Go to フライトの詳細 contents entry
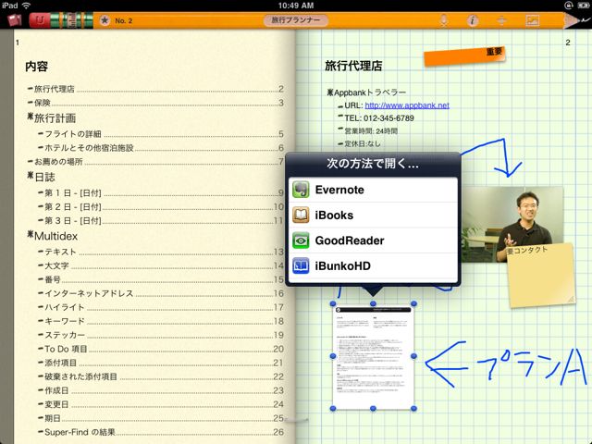Viewport: 592px width, 444px height. pyautogui.click(x=161, y=134)
